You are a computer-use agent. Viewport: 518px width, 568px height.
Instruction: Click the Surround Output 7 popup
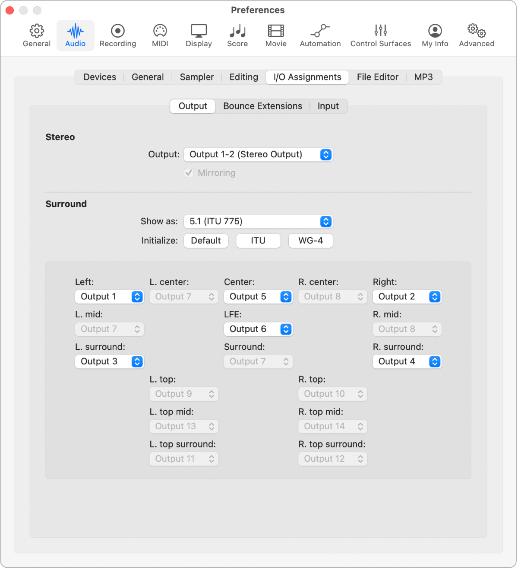(x=258, y=361)
